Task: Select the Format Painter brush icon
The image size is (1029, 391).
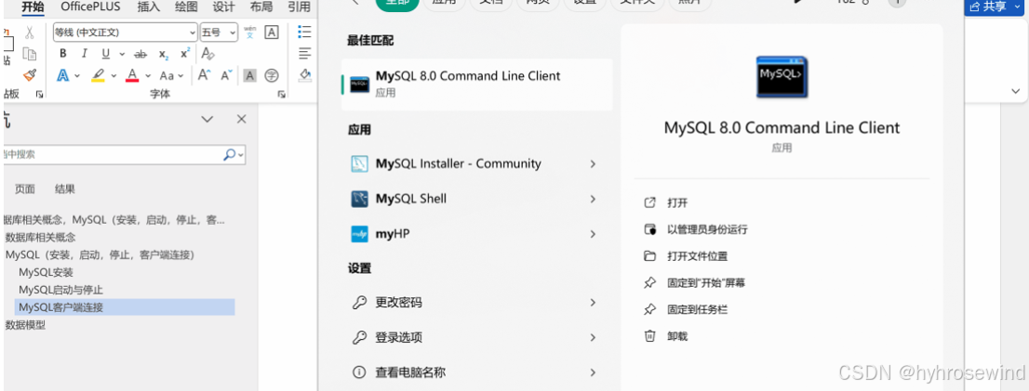Action: tap(30, 75)
